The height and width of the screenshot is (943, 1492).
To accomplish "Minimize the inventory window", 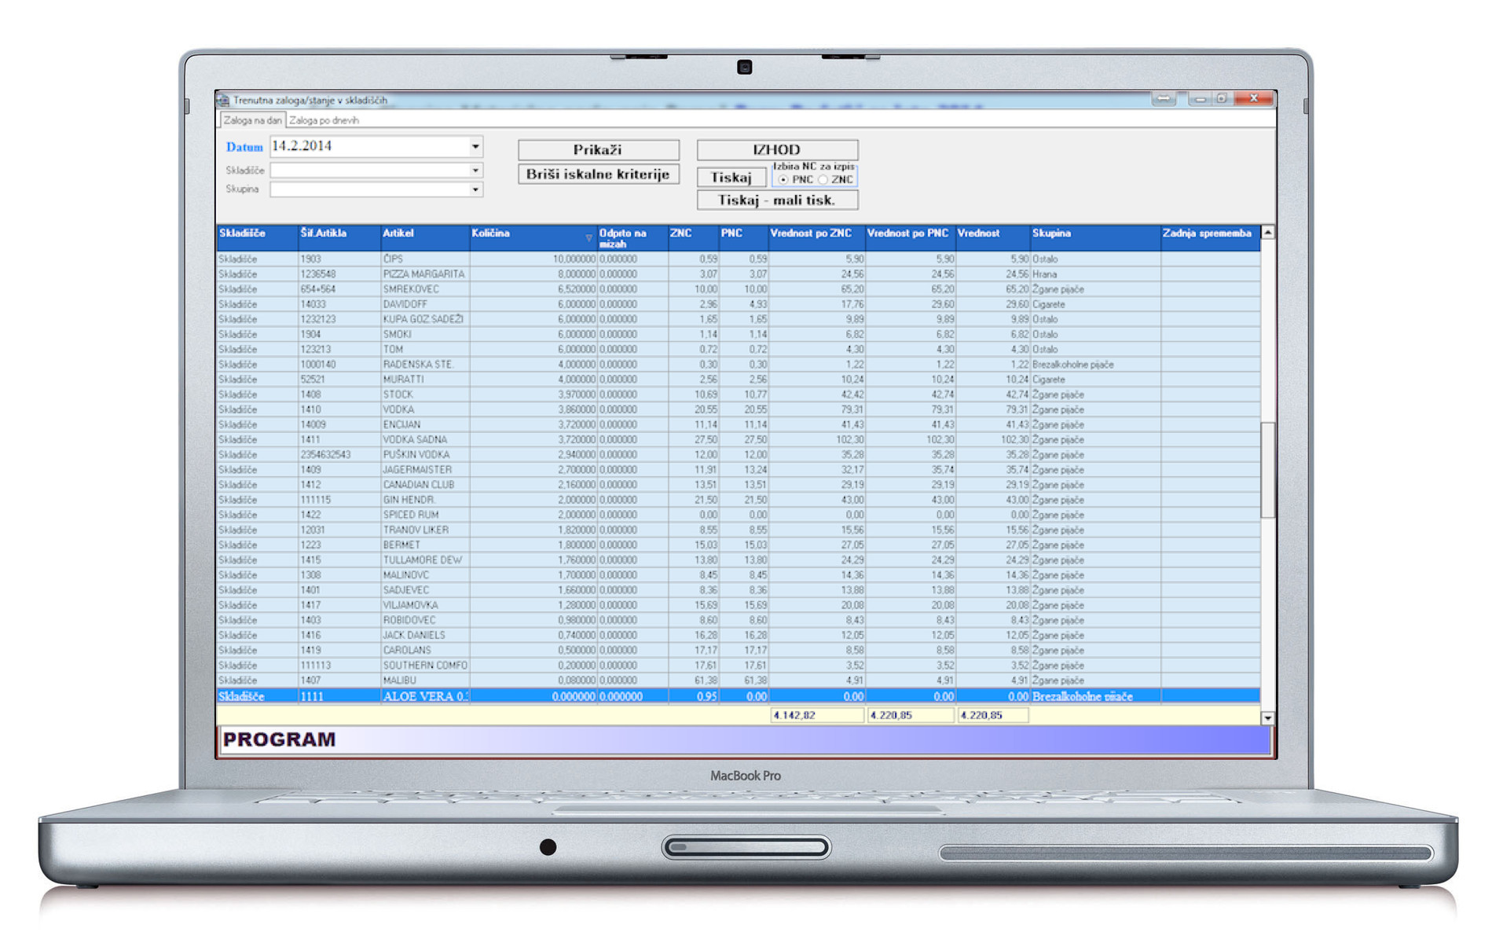I will click(1200, 99).
